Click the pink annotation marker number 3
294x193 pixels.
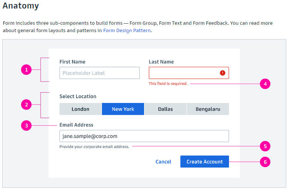(26, 126)
